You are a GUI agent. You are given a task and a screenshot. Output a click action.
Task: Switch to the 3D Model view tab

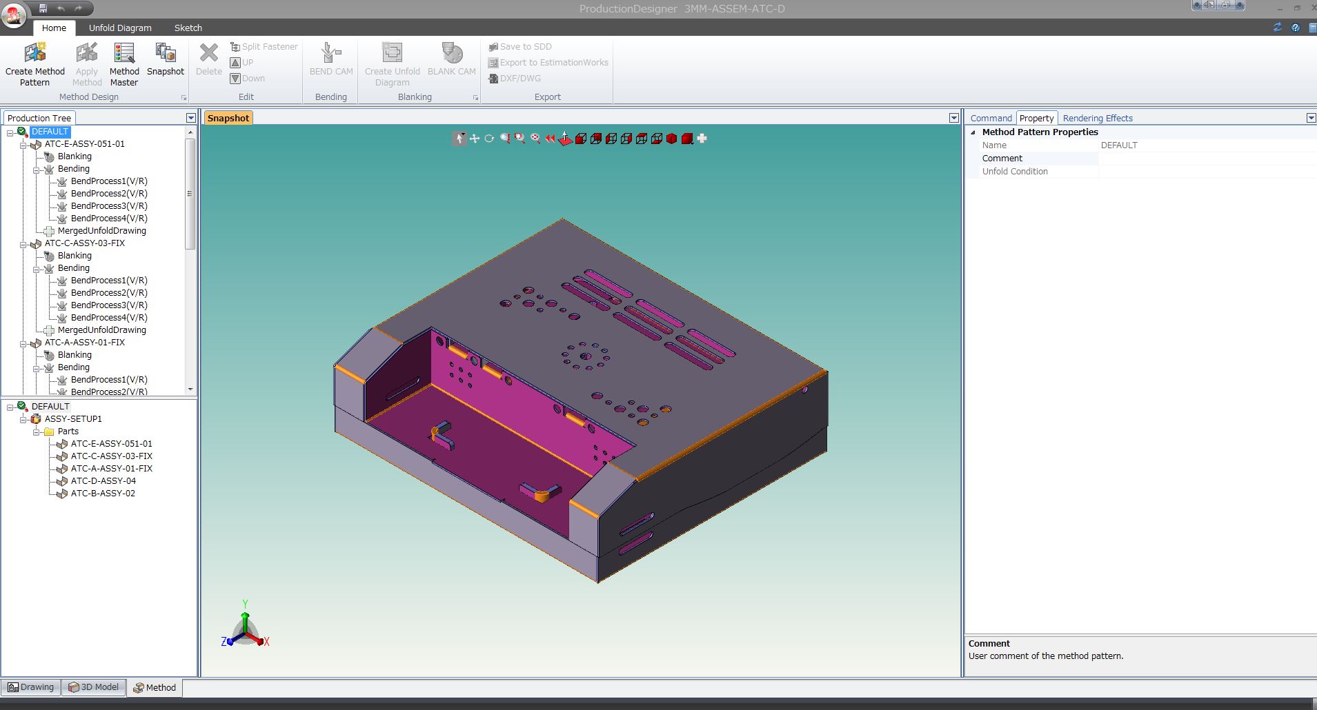[x=94, y=687]
